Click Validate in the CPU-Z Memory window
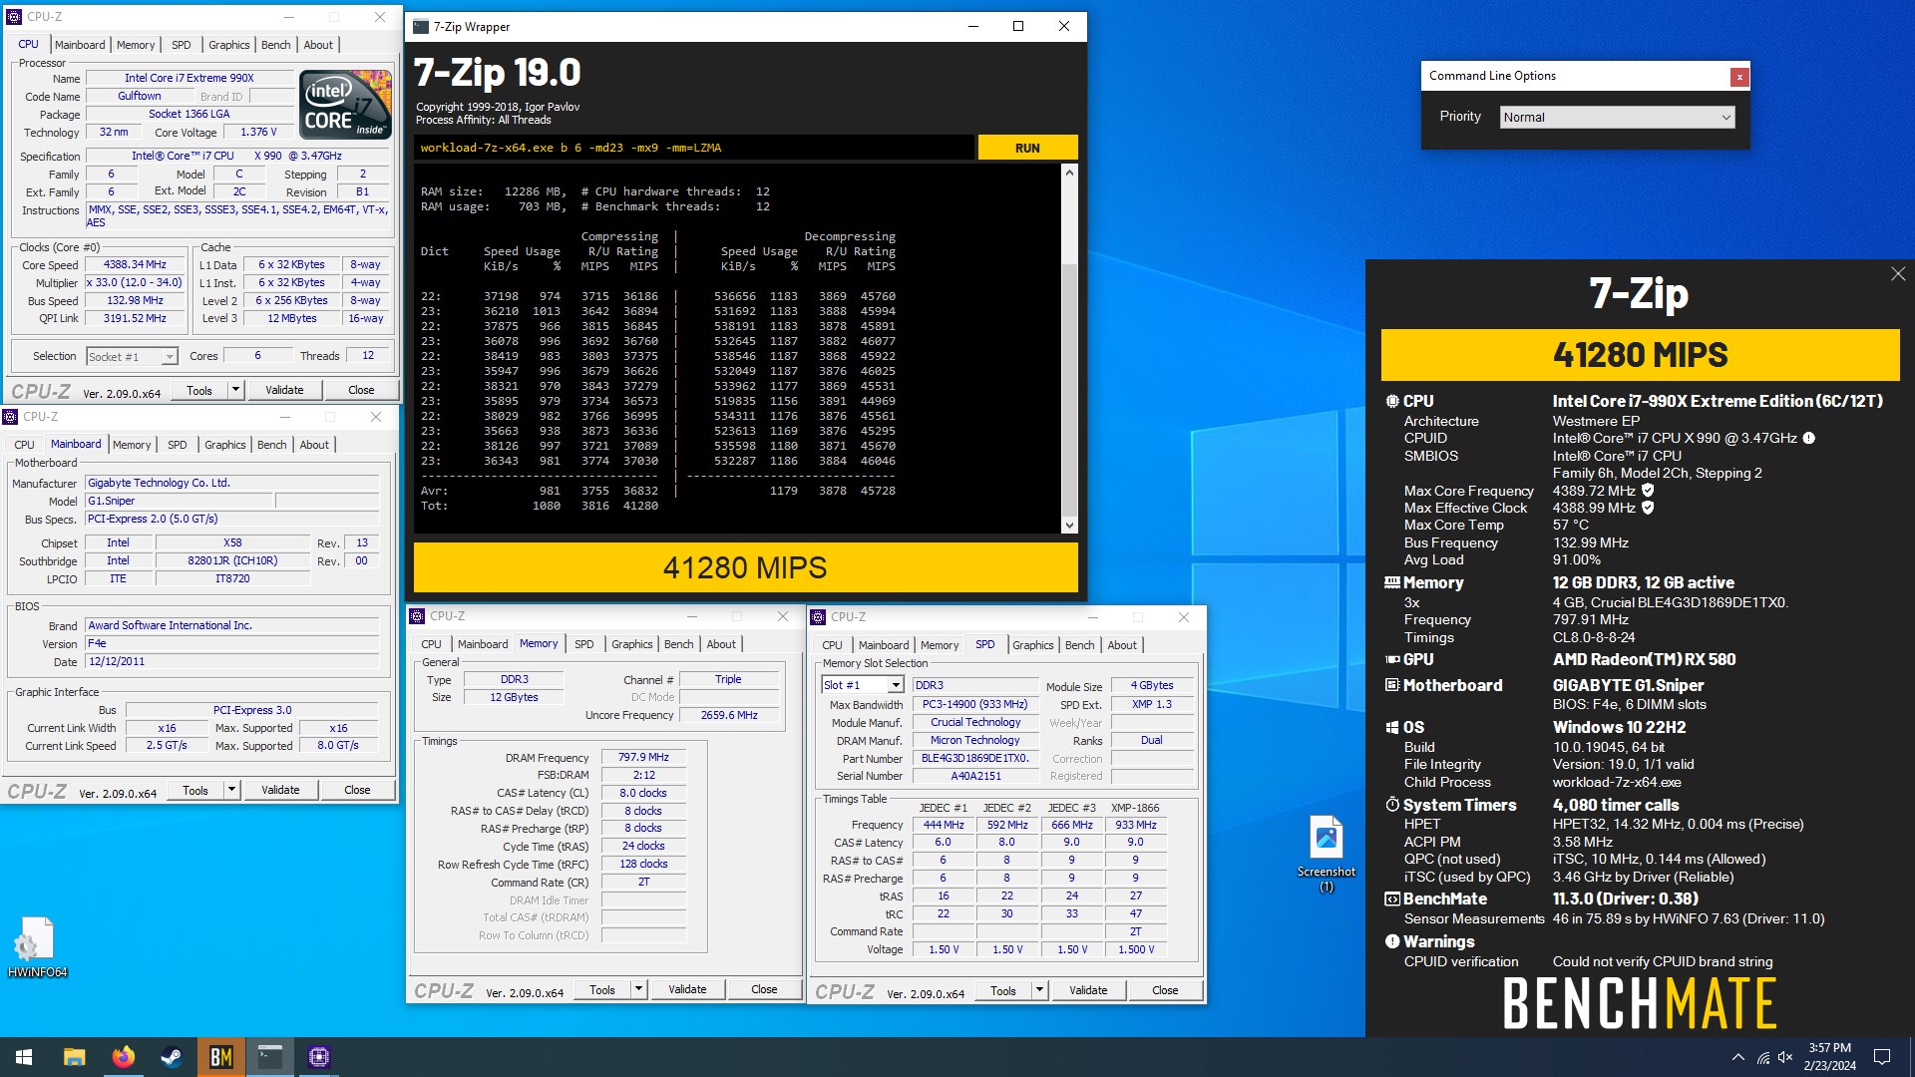Viewport: 1915px width, 1077px height. point(687,990)
